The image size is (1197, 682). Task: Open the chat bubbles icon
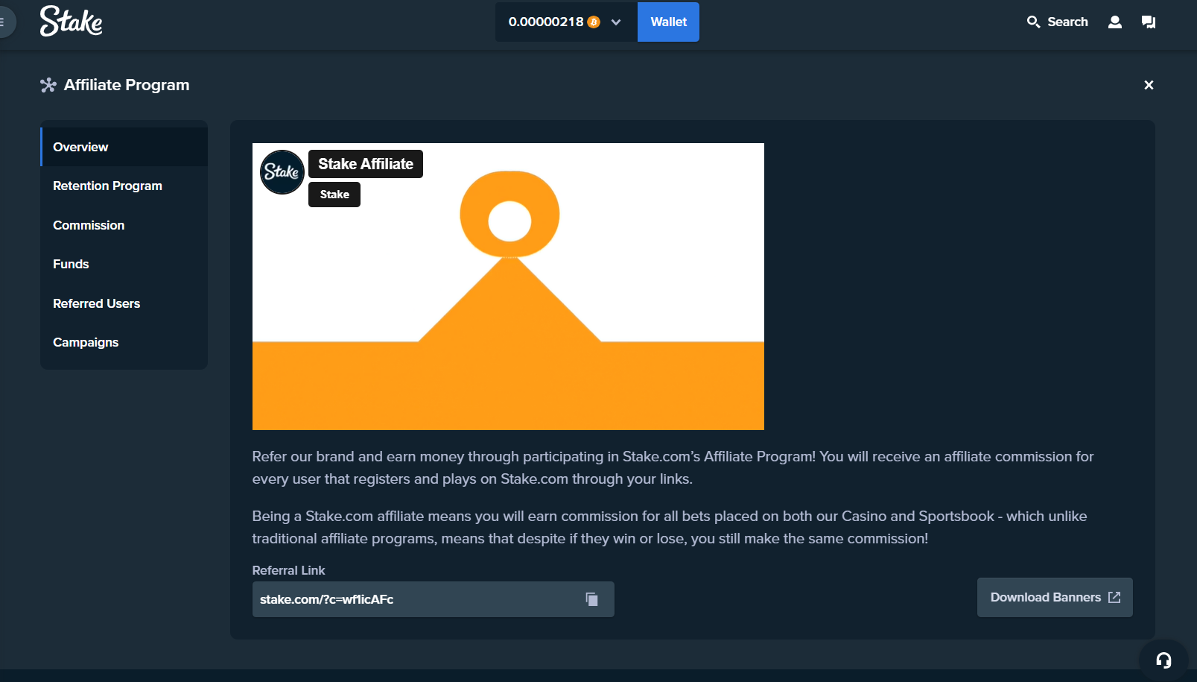coord(1148,22)
